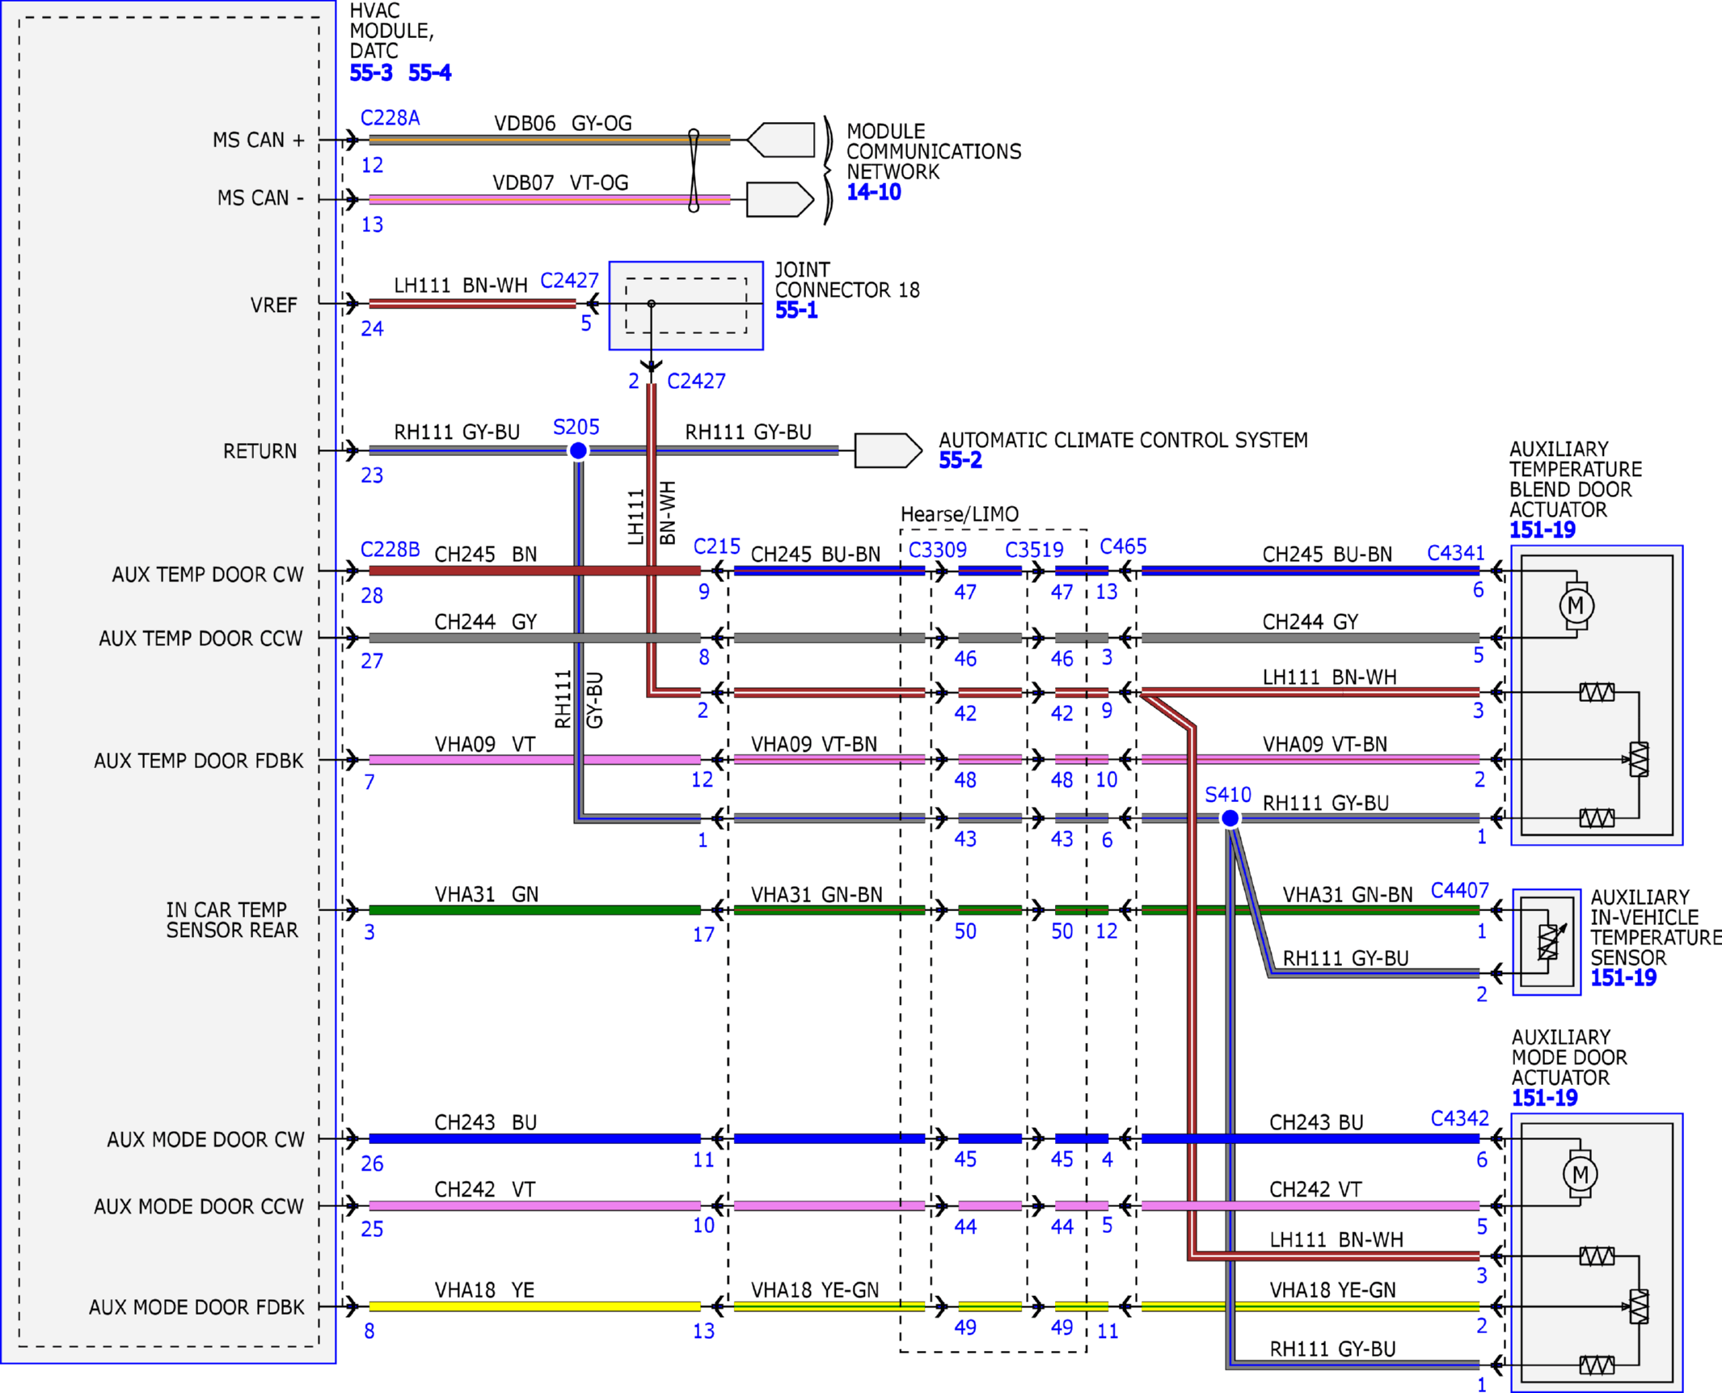Open the 55-4 HVAC module page link

pyautogui.click(x=429, y=73)
